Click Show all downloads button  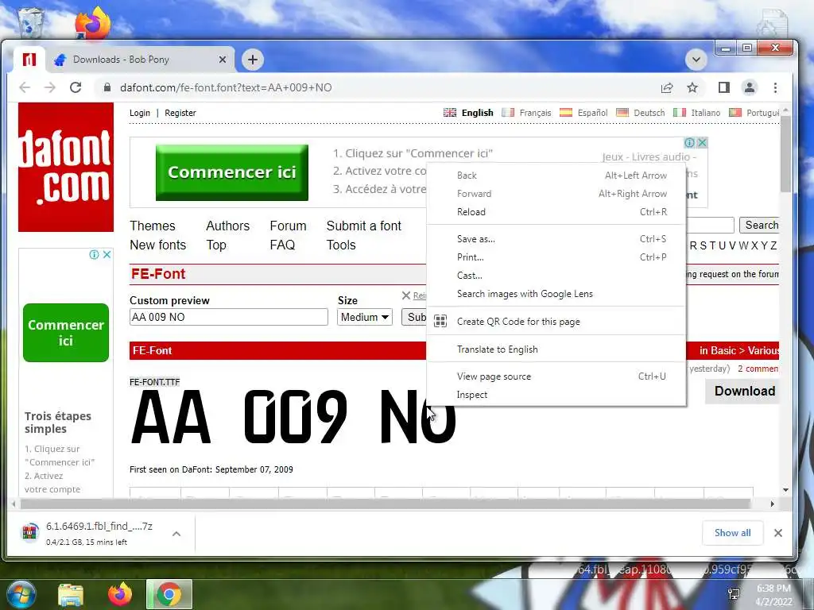pyautogui.click(x=732, y=533)
